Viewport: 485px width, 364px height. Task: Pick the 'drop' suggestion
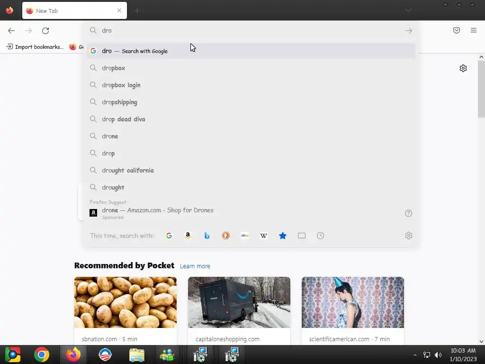point(251,153)
